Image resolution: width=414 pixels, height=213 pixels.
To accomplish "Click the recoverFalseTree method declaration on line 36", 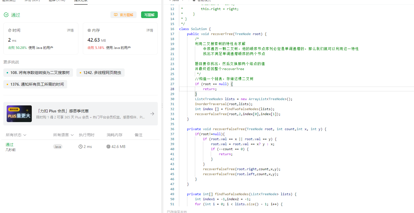I will coord(256,129).
